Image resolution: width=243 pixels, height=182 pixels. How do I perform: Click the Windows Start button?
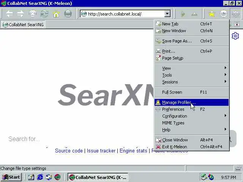click(x=11, y=177)
